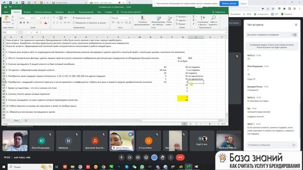Select Юля Юлдашева participant tile
303x170 pixels.
(42, 141)
